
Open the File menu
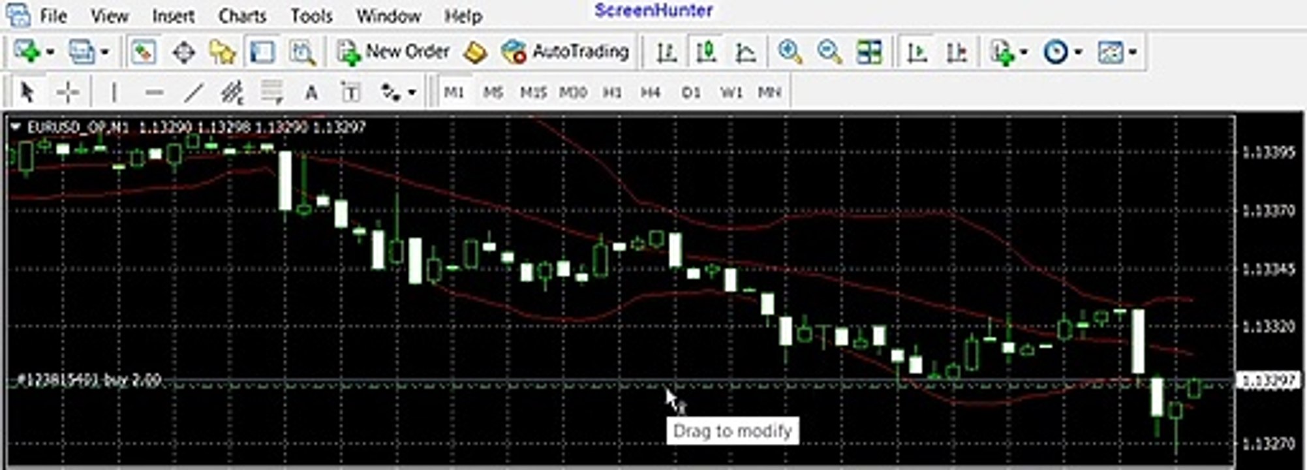coord(54,16)
